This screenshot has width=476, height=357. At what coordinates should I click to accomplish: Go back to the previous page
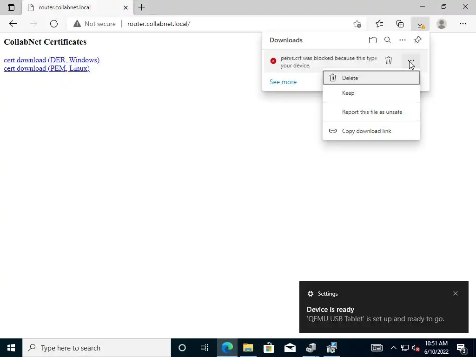click(x=13, y=24)
